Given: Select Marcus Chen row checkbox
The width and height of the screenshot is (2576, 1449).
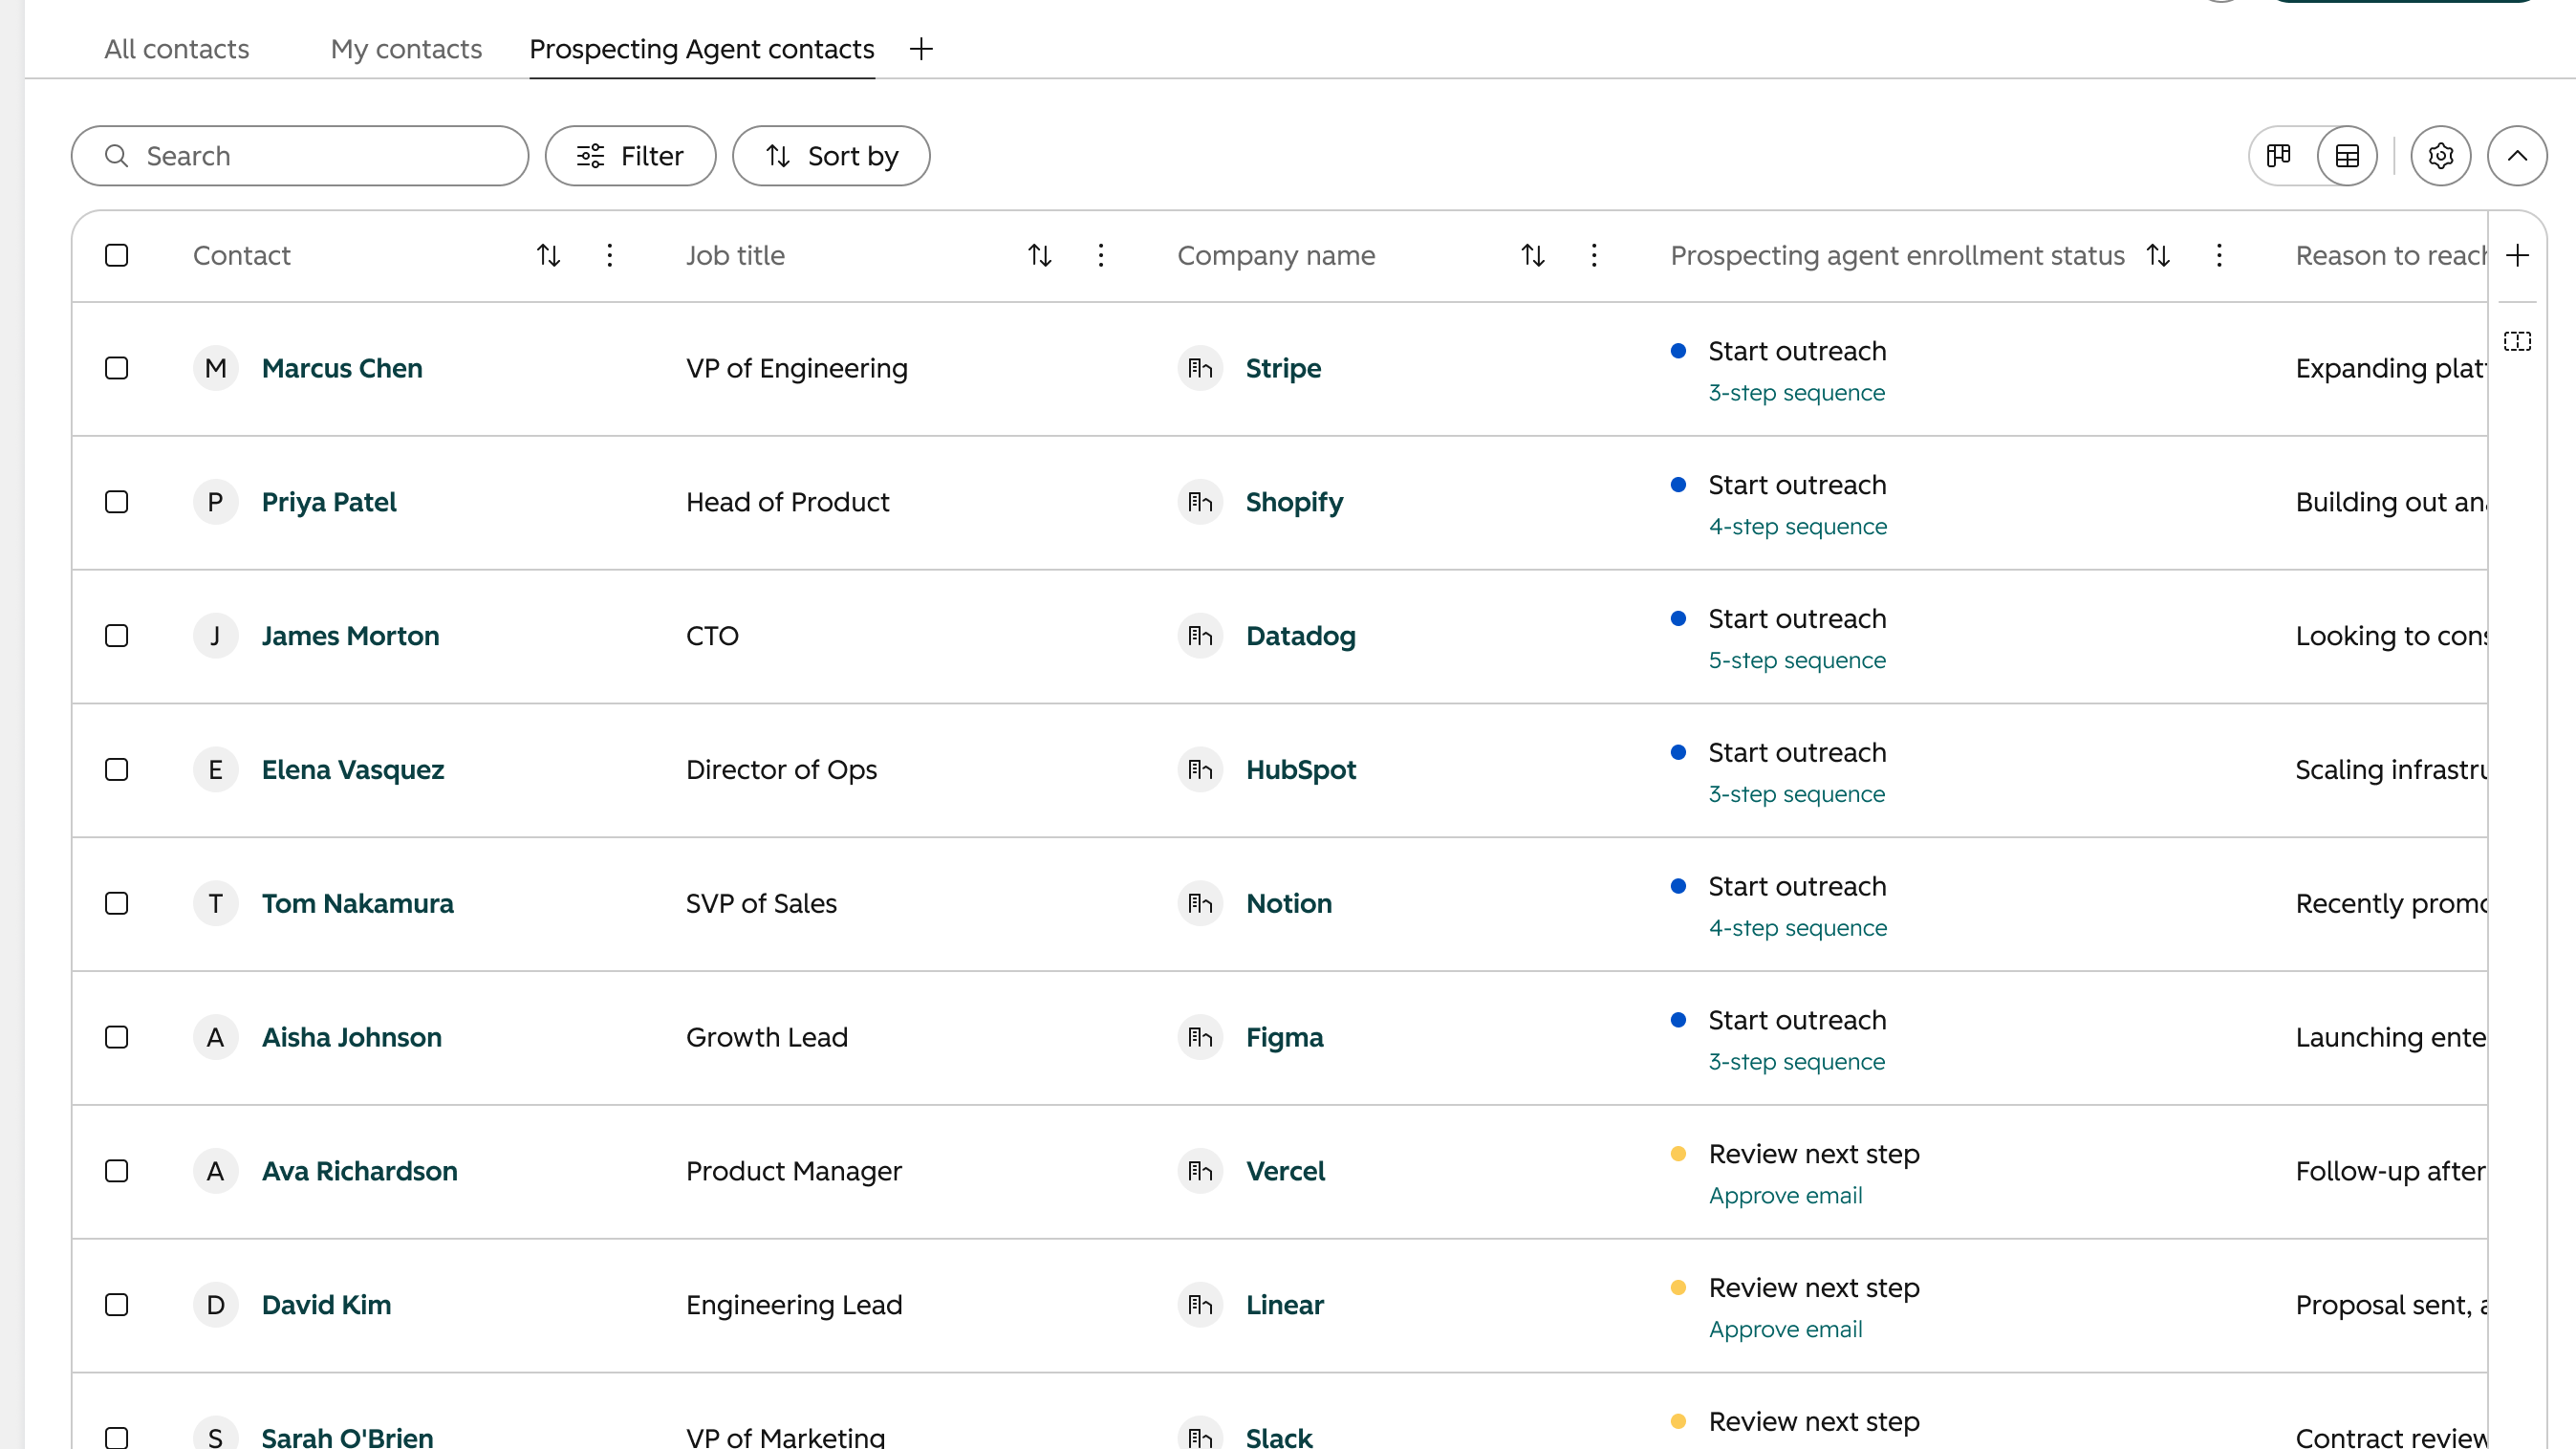Looking at the screenshot, I should (117, 369).
